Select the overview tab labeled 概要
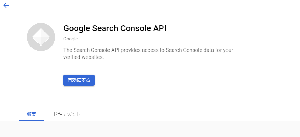Image resolution: width=300 pixels, height=137 pixels. 32,115
